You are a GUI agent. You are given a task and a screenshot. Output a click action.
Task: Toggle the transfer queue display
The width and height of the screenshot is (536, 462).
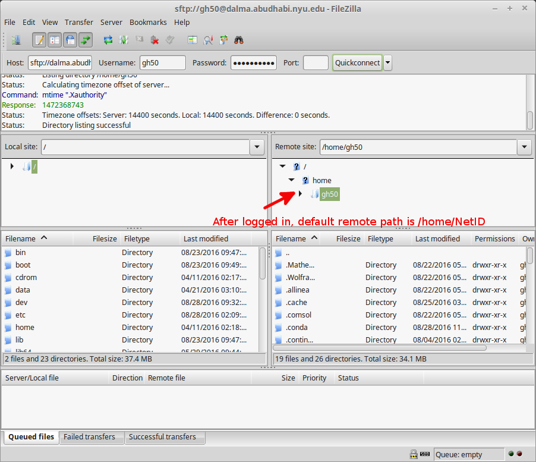click(x=86, y=40)
